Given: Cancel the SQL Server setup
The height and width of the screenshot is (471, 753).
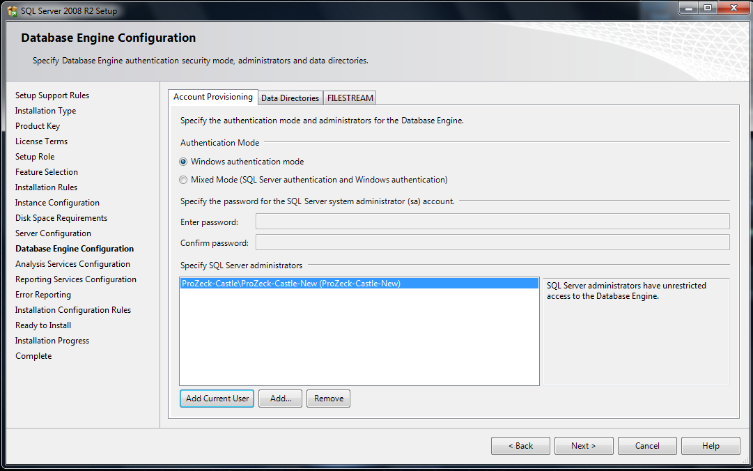Looking at the screenshot, I should [x=647, y=445].
